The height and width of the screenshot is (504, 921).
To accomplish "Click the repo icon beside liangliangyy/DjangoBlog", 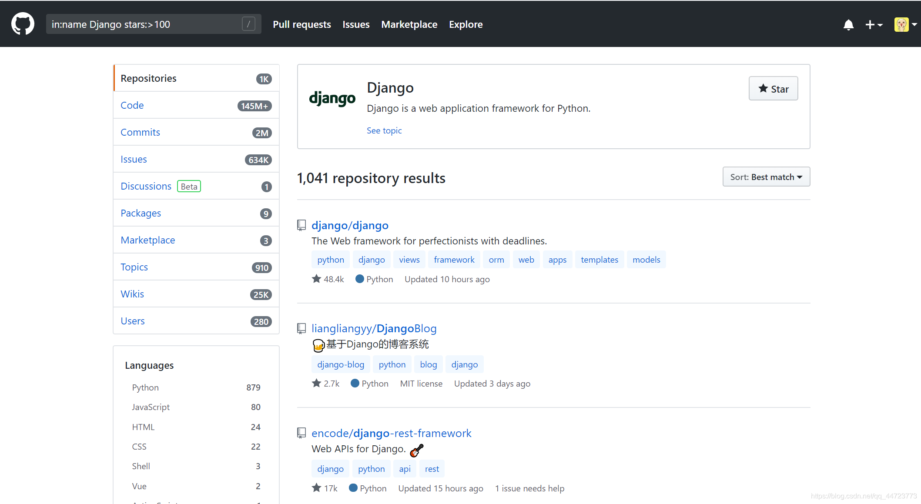I will pos(301,328).
